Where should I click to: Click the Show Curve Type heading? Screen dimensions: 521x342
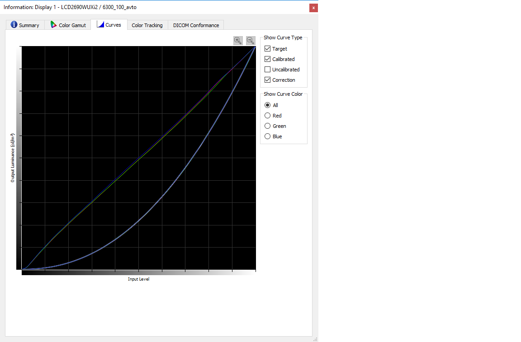[x=283, y=37]
